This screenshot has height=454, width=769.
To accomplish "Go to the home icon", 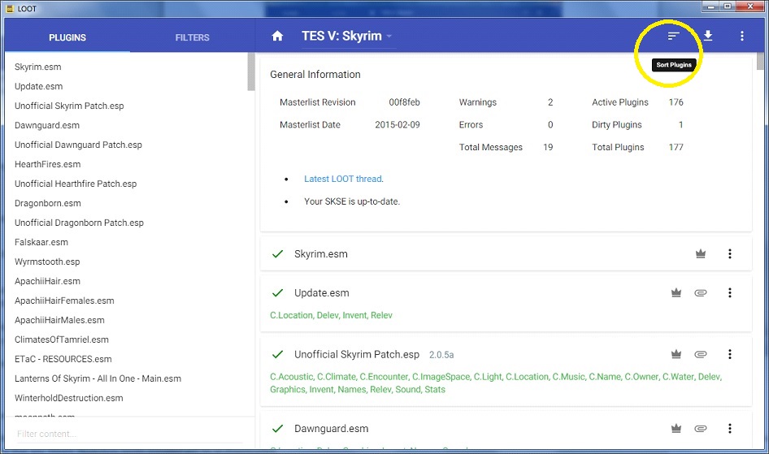I will pyautogui.click(x=277, y=36).
